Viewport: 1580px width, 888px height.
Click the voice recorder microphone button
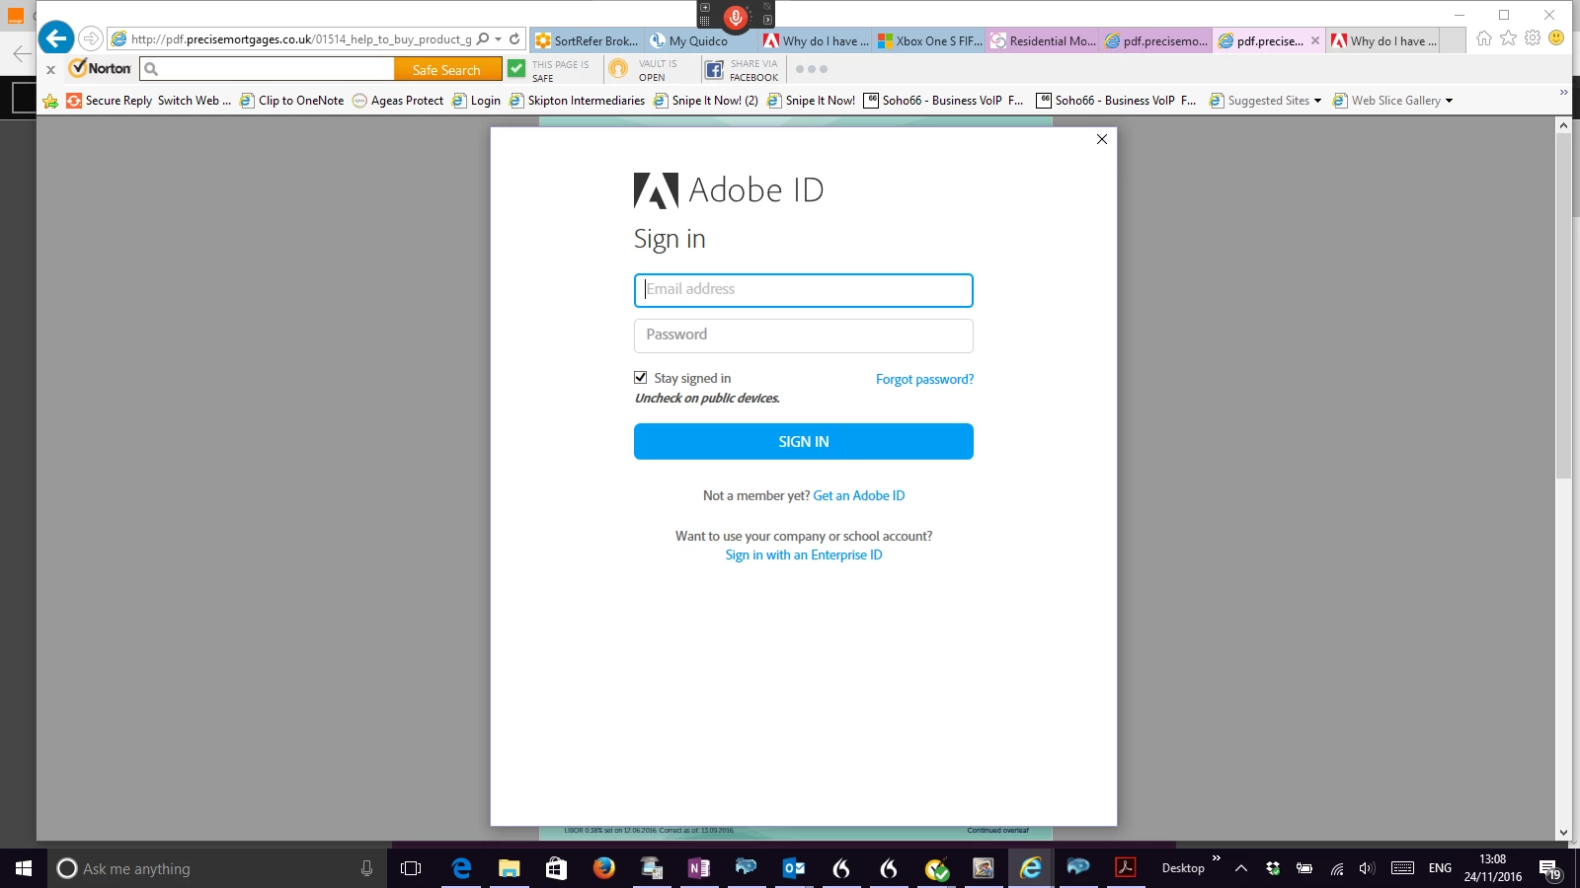click(x=736, y=18)
